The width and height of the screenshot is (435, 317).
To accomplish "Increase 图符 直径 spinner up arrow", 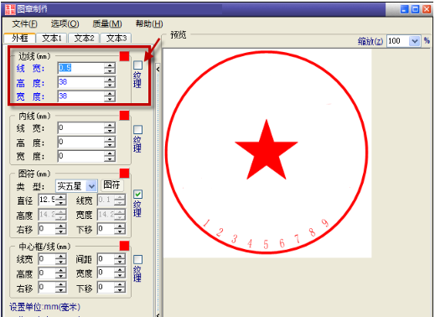I will (61, 197).
